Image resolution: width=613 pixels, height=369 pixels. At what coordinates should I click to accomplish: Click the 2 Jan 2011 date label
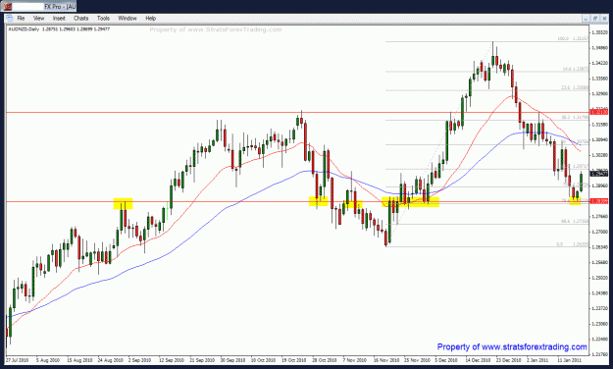coord(537,360)
